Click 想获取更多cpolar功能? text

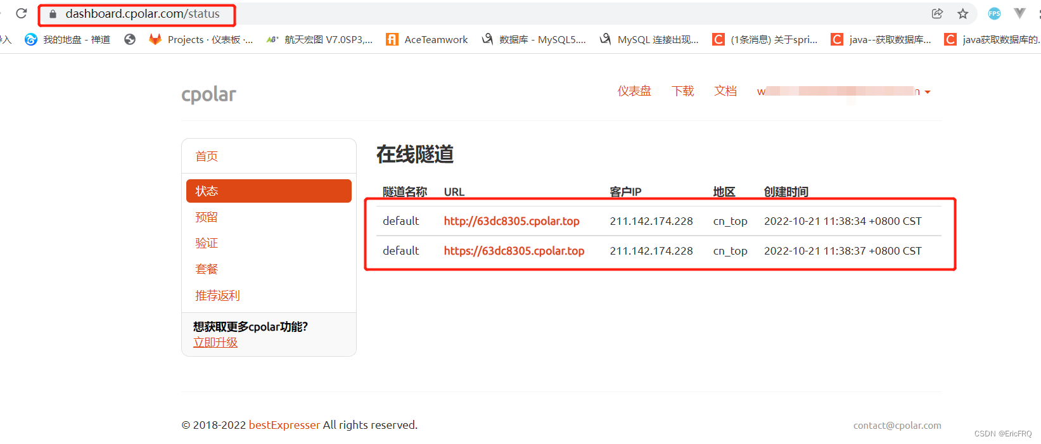tap(250, 327)
